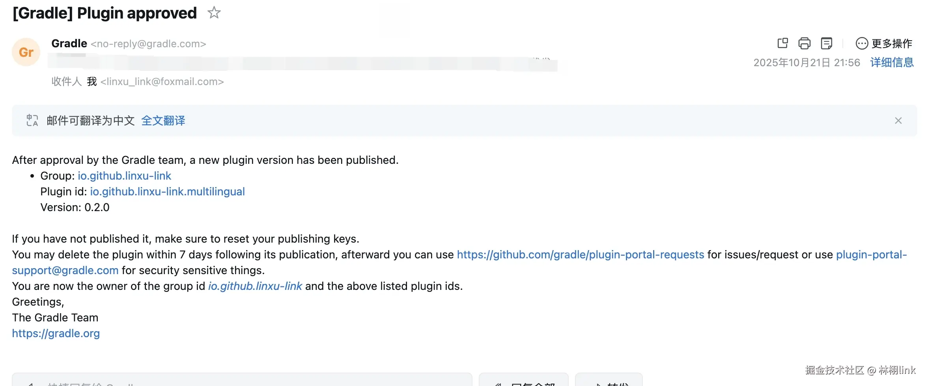Screen dimensions: 926x386
Task: Dismiss the translation banner
Action: [x=898, y=121]
